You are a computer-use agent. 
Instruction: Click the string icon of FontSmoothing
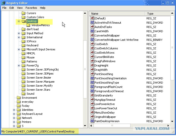(92, 74)
